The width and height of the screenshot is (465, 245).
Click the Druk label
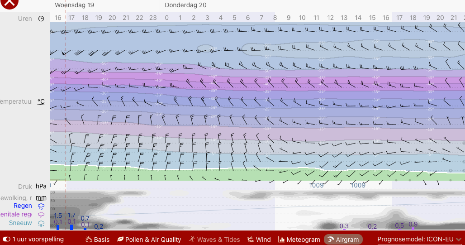point(25,187)
